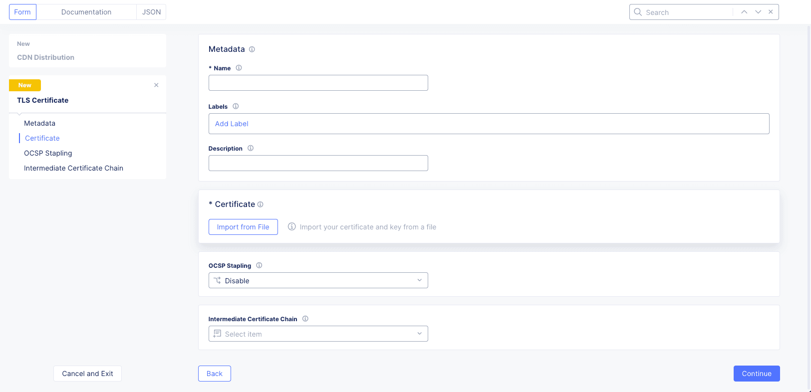Image resolution: width=811 pixels, height=392 pixels.
Task: Click the info icon beside Name label
Action: [x=239, y=68]
